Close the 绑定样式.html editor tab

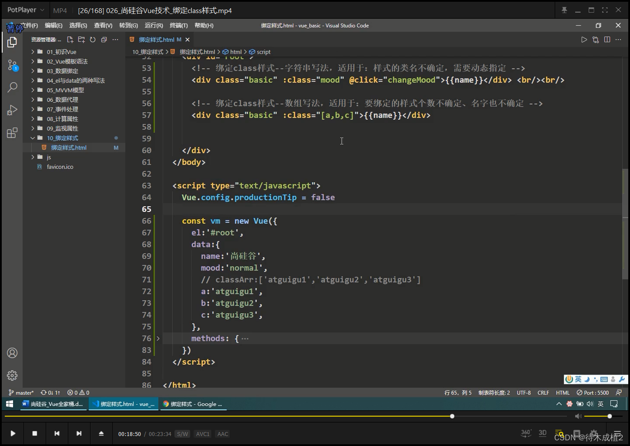(188, 40)
